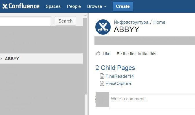Click the sidebar vertical scrollbar thumb
Image resolution: width=195 pixels, height=115 pixels.
point(85,56)
